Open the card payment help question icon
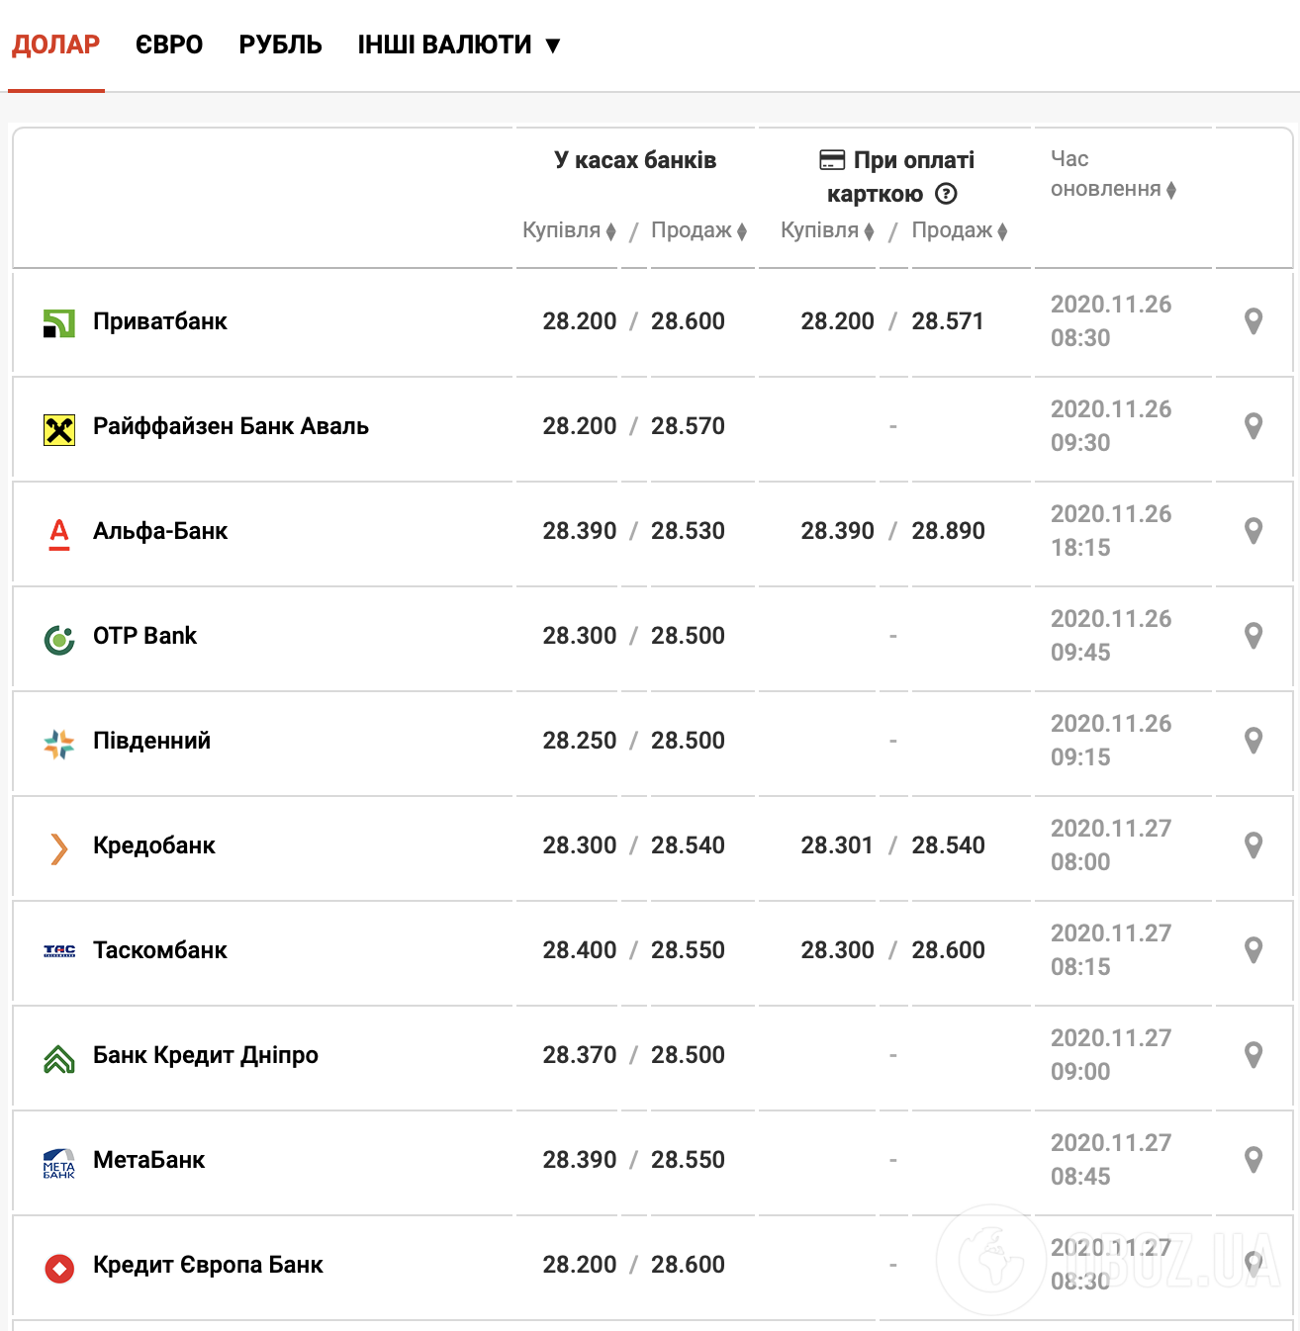Image resolution: width=1300 pixels, height=1331 pixels. (x=946, y=194)
